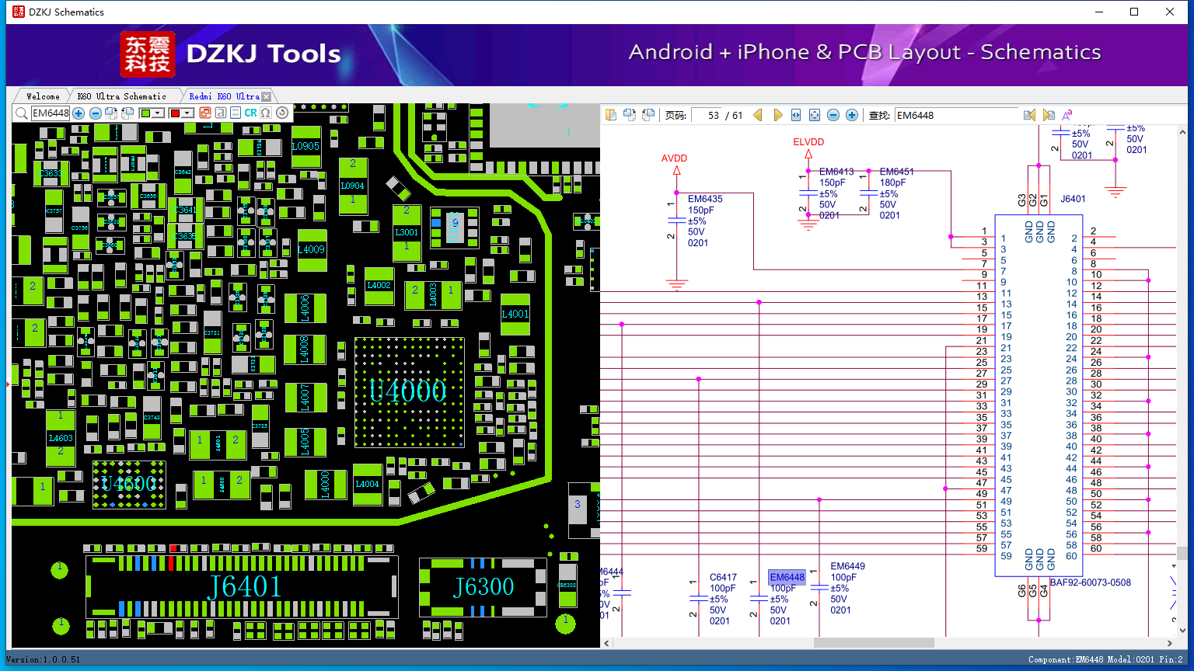Zoom out of the schematic view

(x=833, y=115)
